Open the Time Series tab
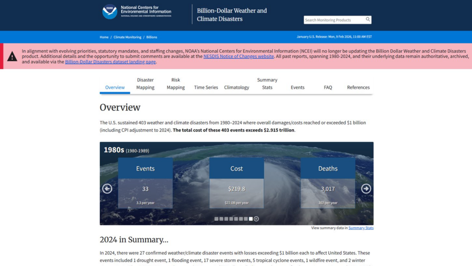472x266 pixels. (x=206, y=87)
